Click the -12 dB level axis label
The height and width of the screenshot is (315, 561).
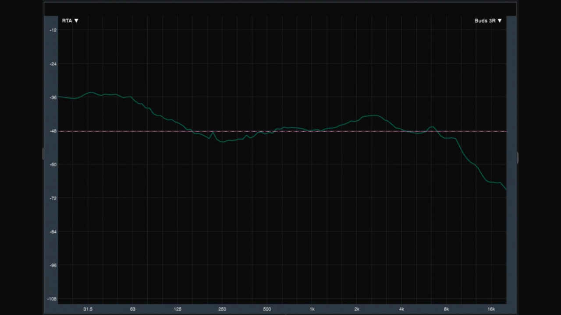tap(53, 30)
